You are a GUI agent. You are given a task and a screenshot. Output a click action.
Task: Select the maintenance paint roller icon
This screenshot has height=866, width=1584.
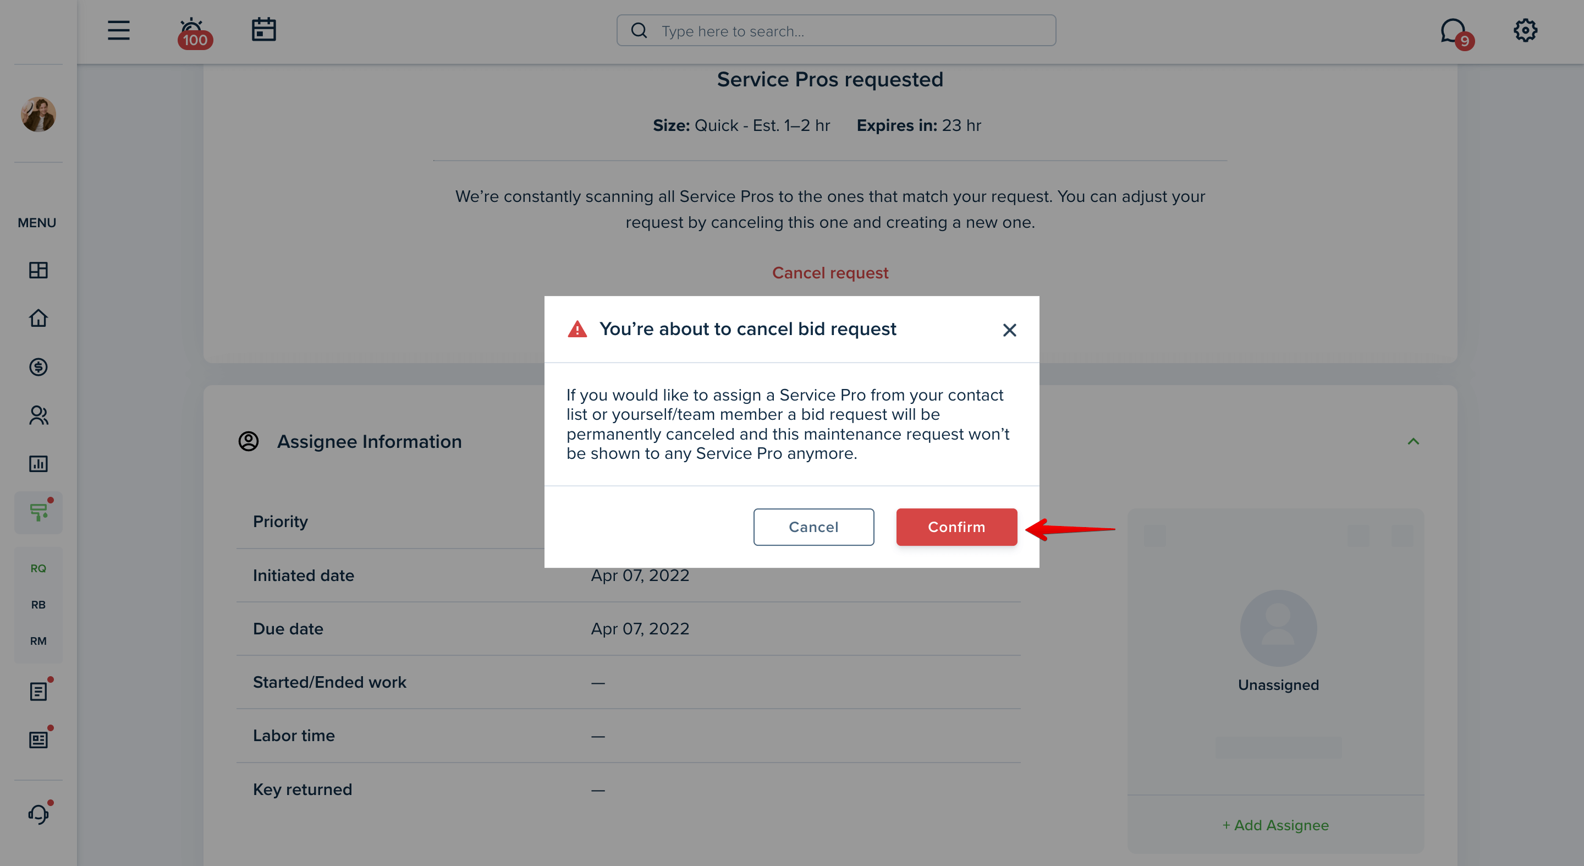[38, 512]
